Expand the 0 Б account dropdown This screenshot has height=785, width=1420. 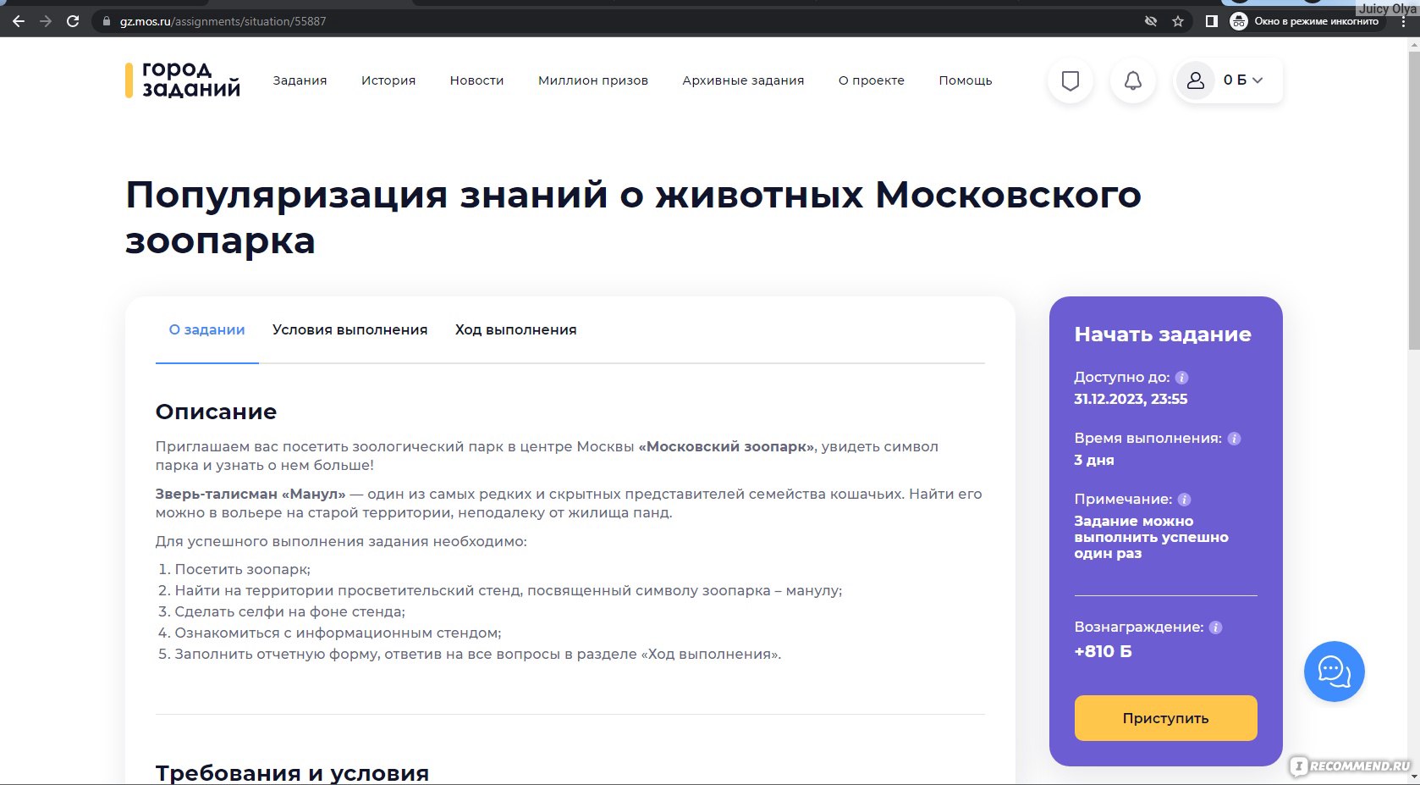[1243, 80]
